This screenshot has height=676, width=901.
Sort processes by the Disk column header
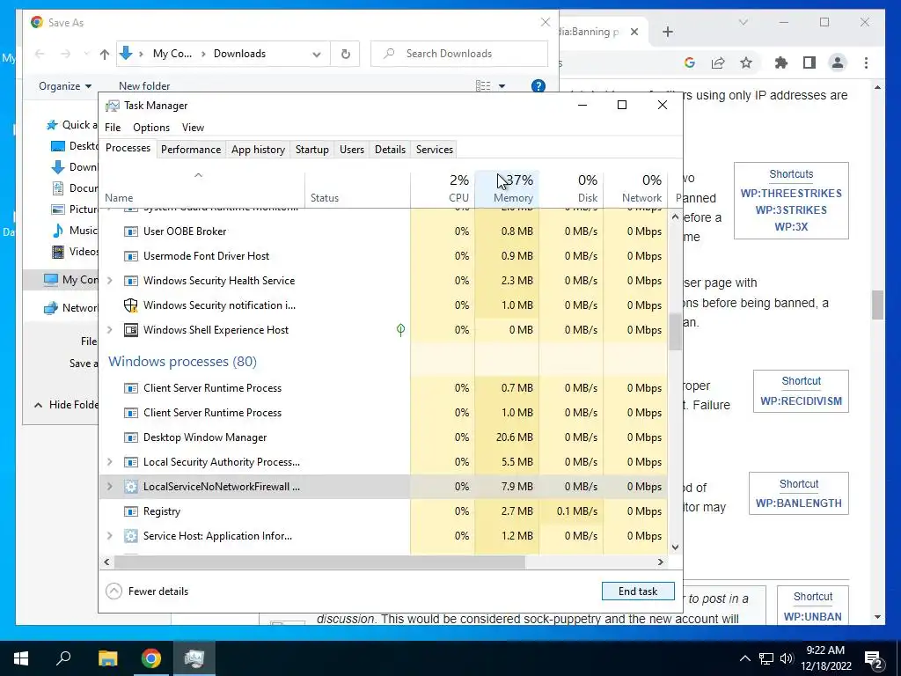572,189
